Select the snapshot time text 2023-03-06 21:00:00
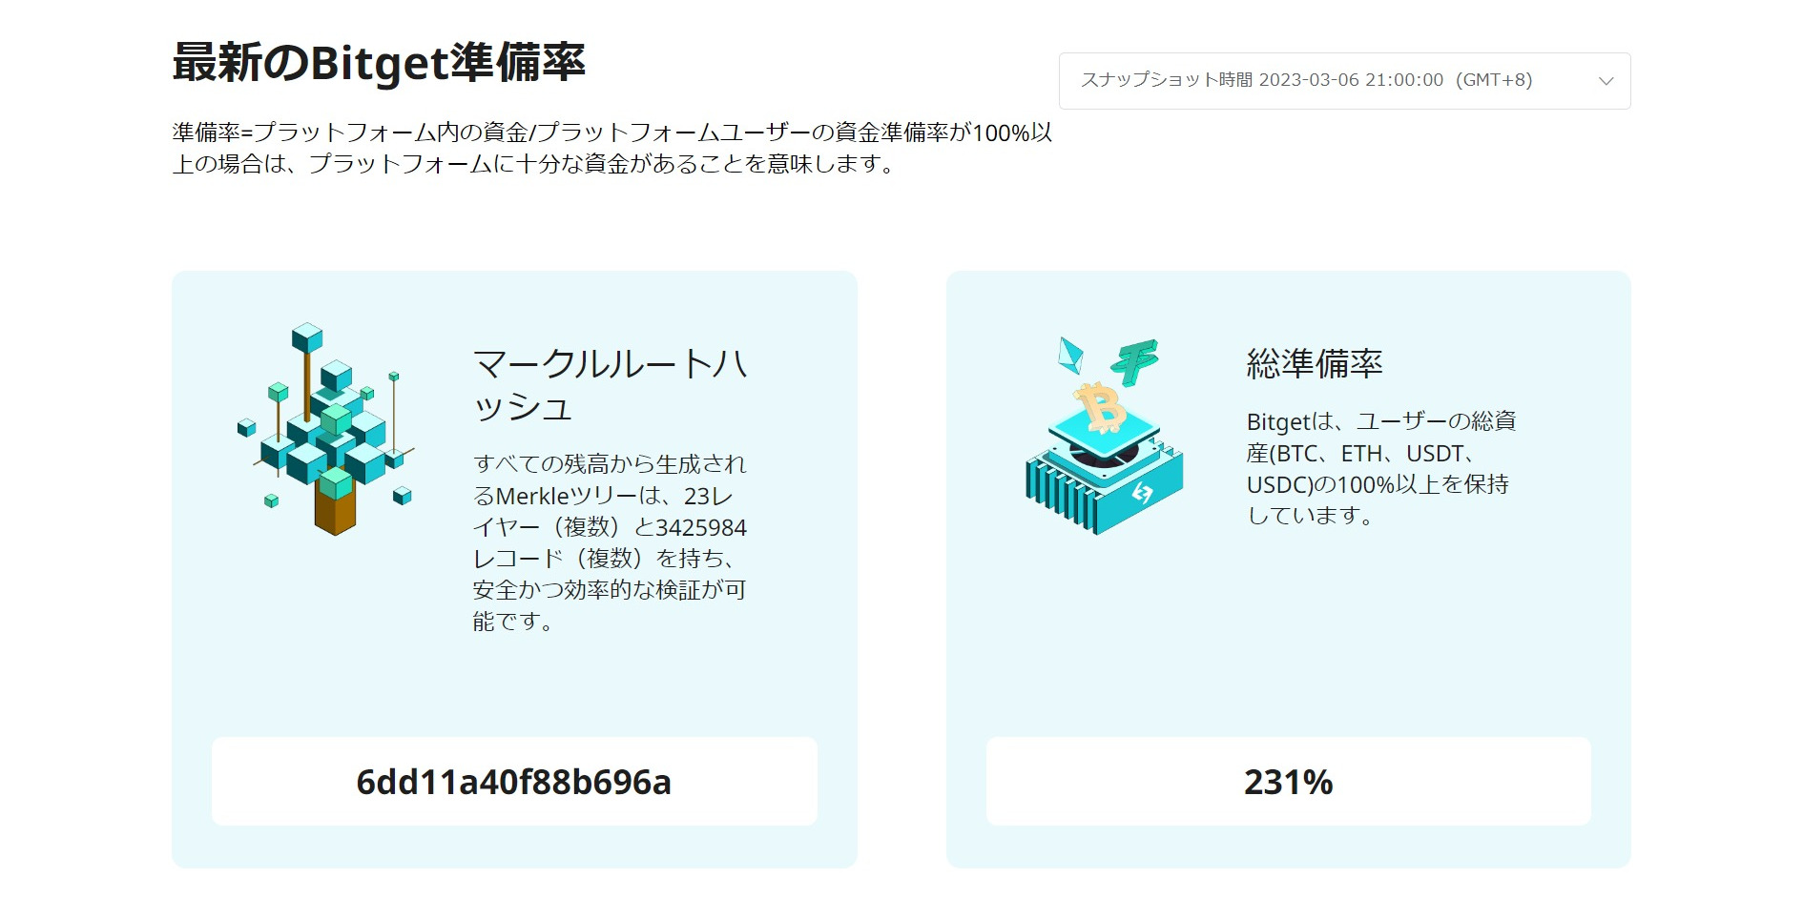 (x=1351, y=80)
